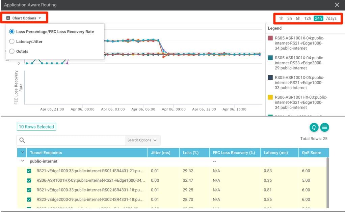The width and height of the screenshot is (345, 212).
Task: Click yellow legend swatch for RS06-ASR1001HX-03 tunnel
Action: [270, 97]
